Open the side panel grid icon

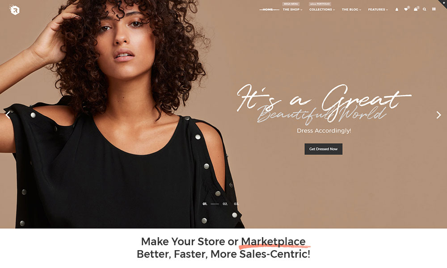[434, 9]
